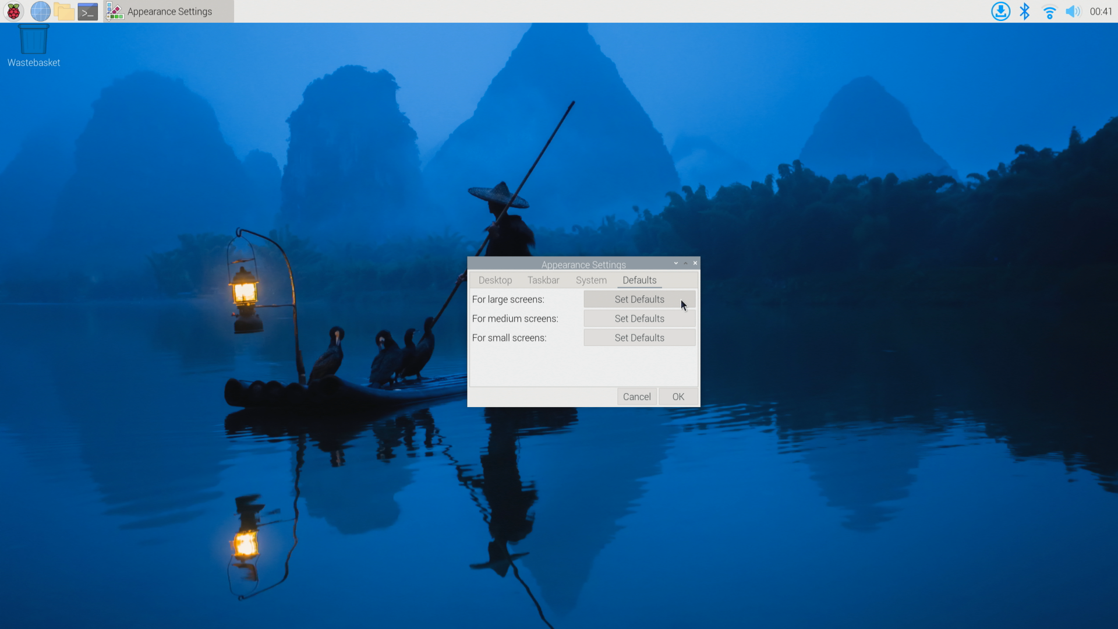Set Defaults for small screens
The image size is (1118, 629).
tap(639, 338)
